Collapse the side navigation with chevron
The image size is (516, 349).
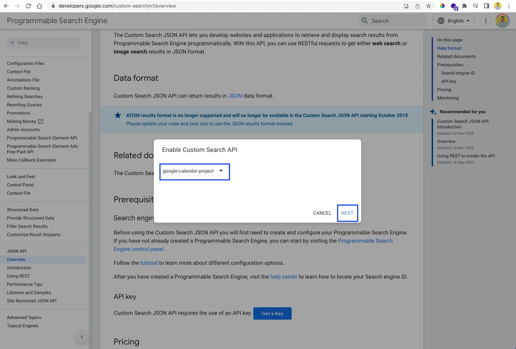pyautogui.click(x=82, y=337)
